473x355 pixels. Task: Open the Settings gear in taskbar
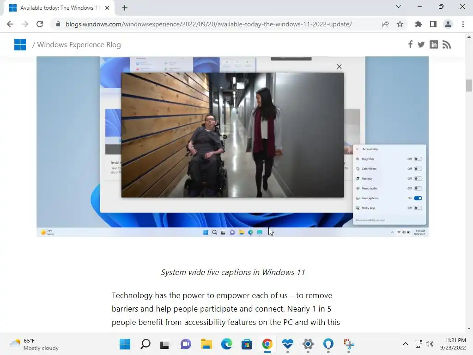pos(308,344)
